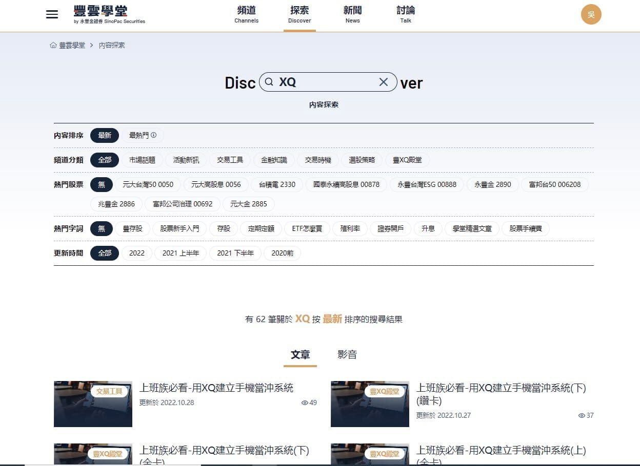
Task: Open article 上班族必看-用XQ建立手機當沖系統 dated 2022.10.28
Action: click(x=216, y=388)
